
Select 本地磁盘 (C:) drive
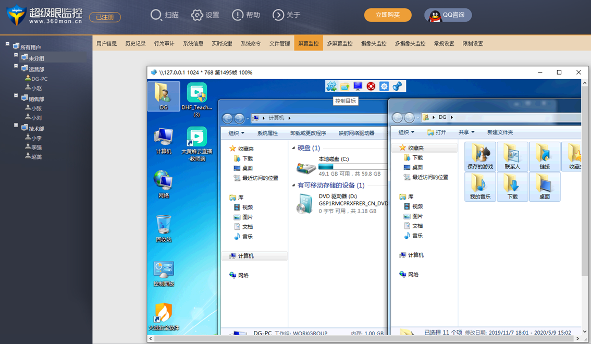click(x=341, y=166)
